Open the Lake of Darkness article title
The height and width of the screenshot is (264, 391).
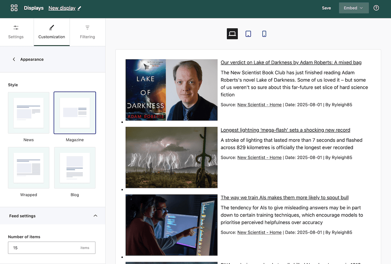291,63
